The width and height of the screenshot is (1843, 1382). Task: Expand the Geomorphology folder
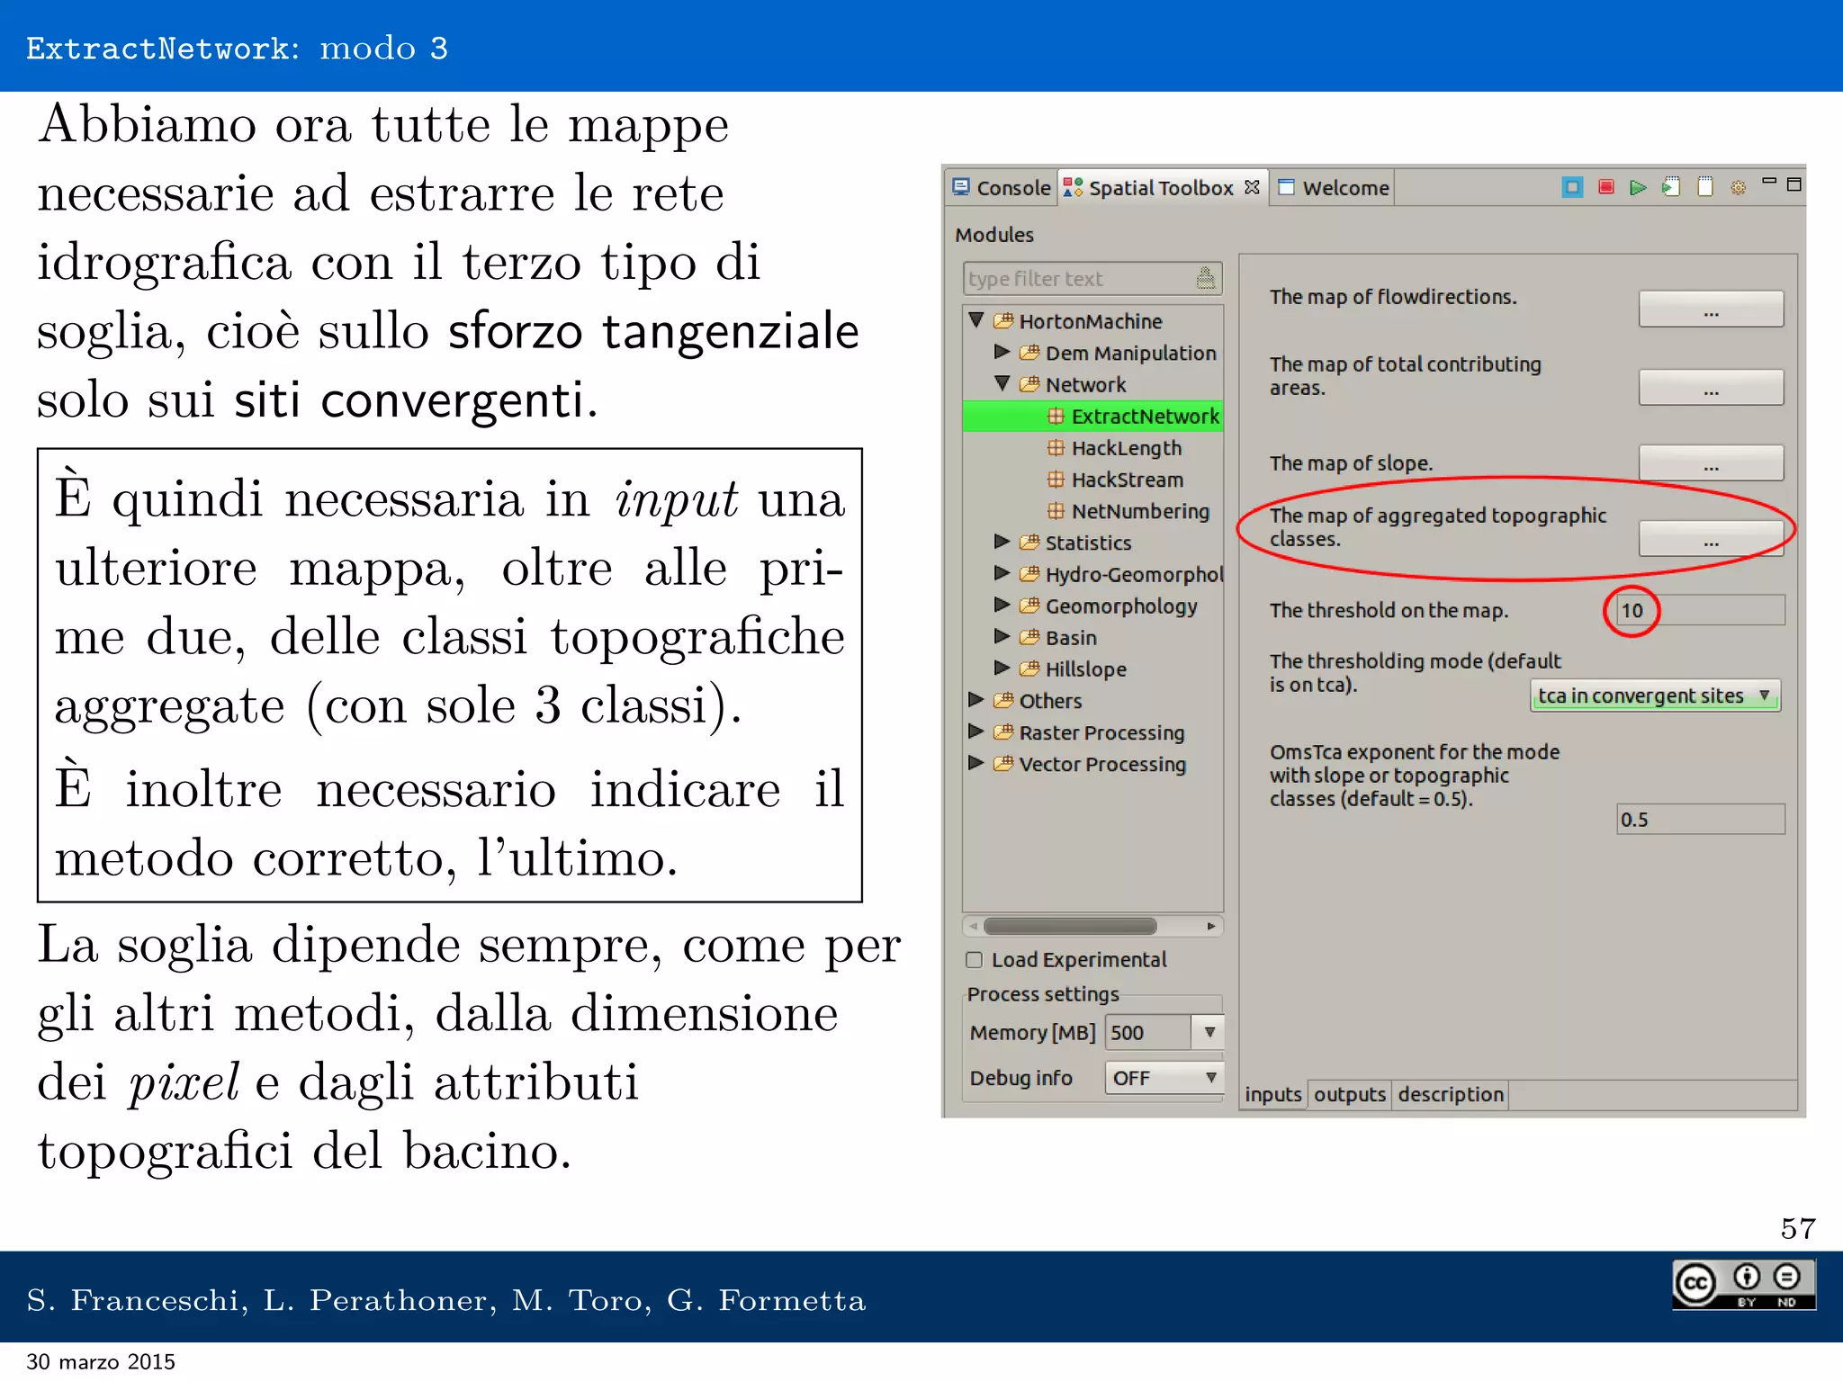click(1002, 605)
